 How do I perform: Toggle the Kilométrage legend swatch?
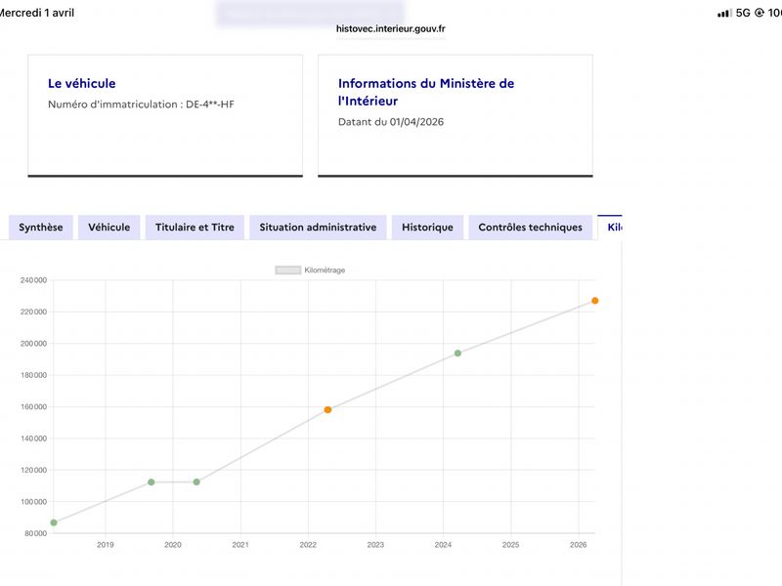coord(287,271)
